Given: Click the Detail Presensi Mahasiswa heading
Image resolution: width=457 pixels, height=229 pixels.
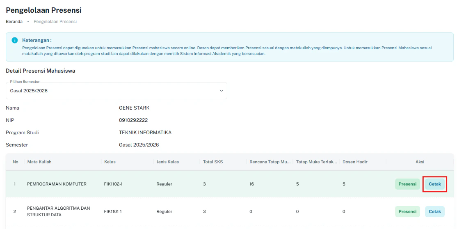Looking at the screenshot, I should click(x=41, y=71).
